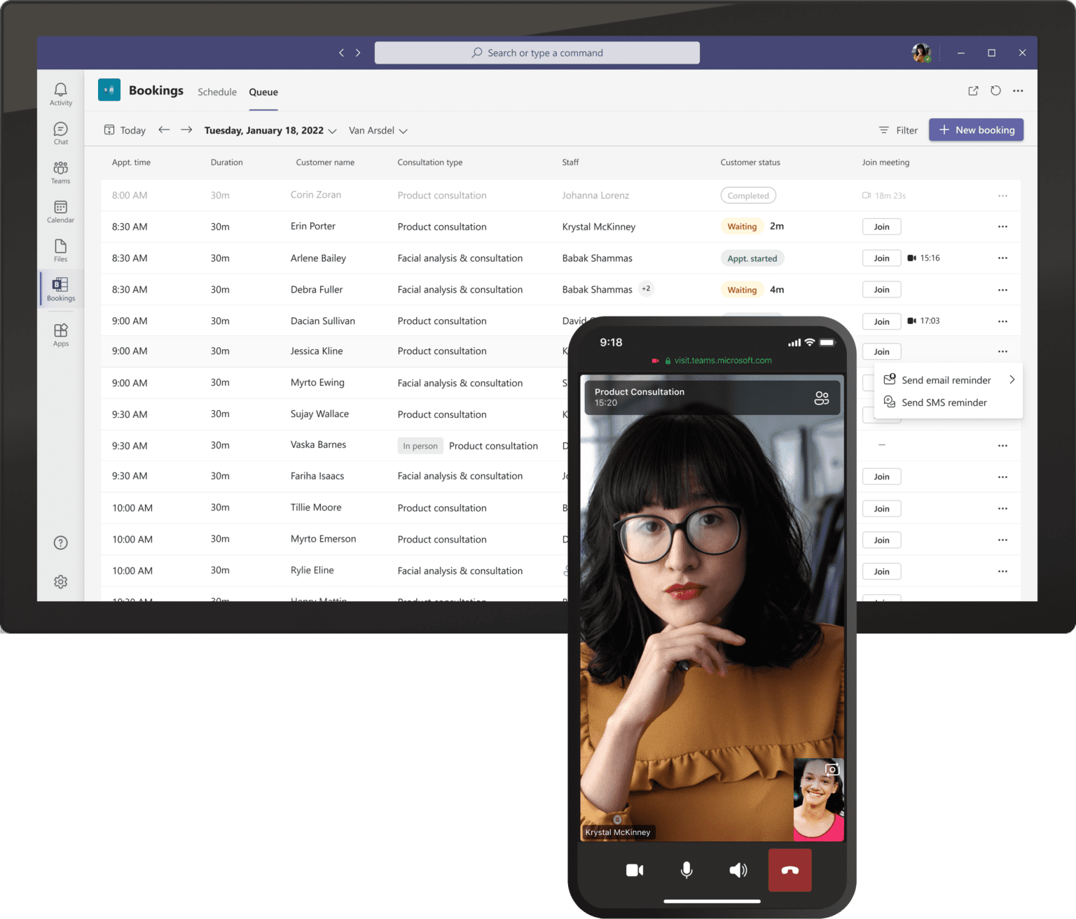Click Consultation type column header

[430, 162]
